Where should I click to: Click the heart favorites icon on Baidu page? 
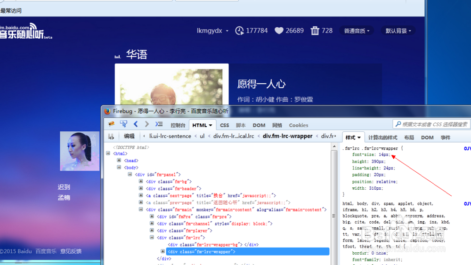[x=279, y=31]
